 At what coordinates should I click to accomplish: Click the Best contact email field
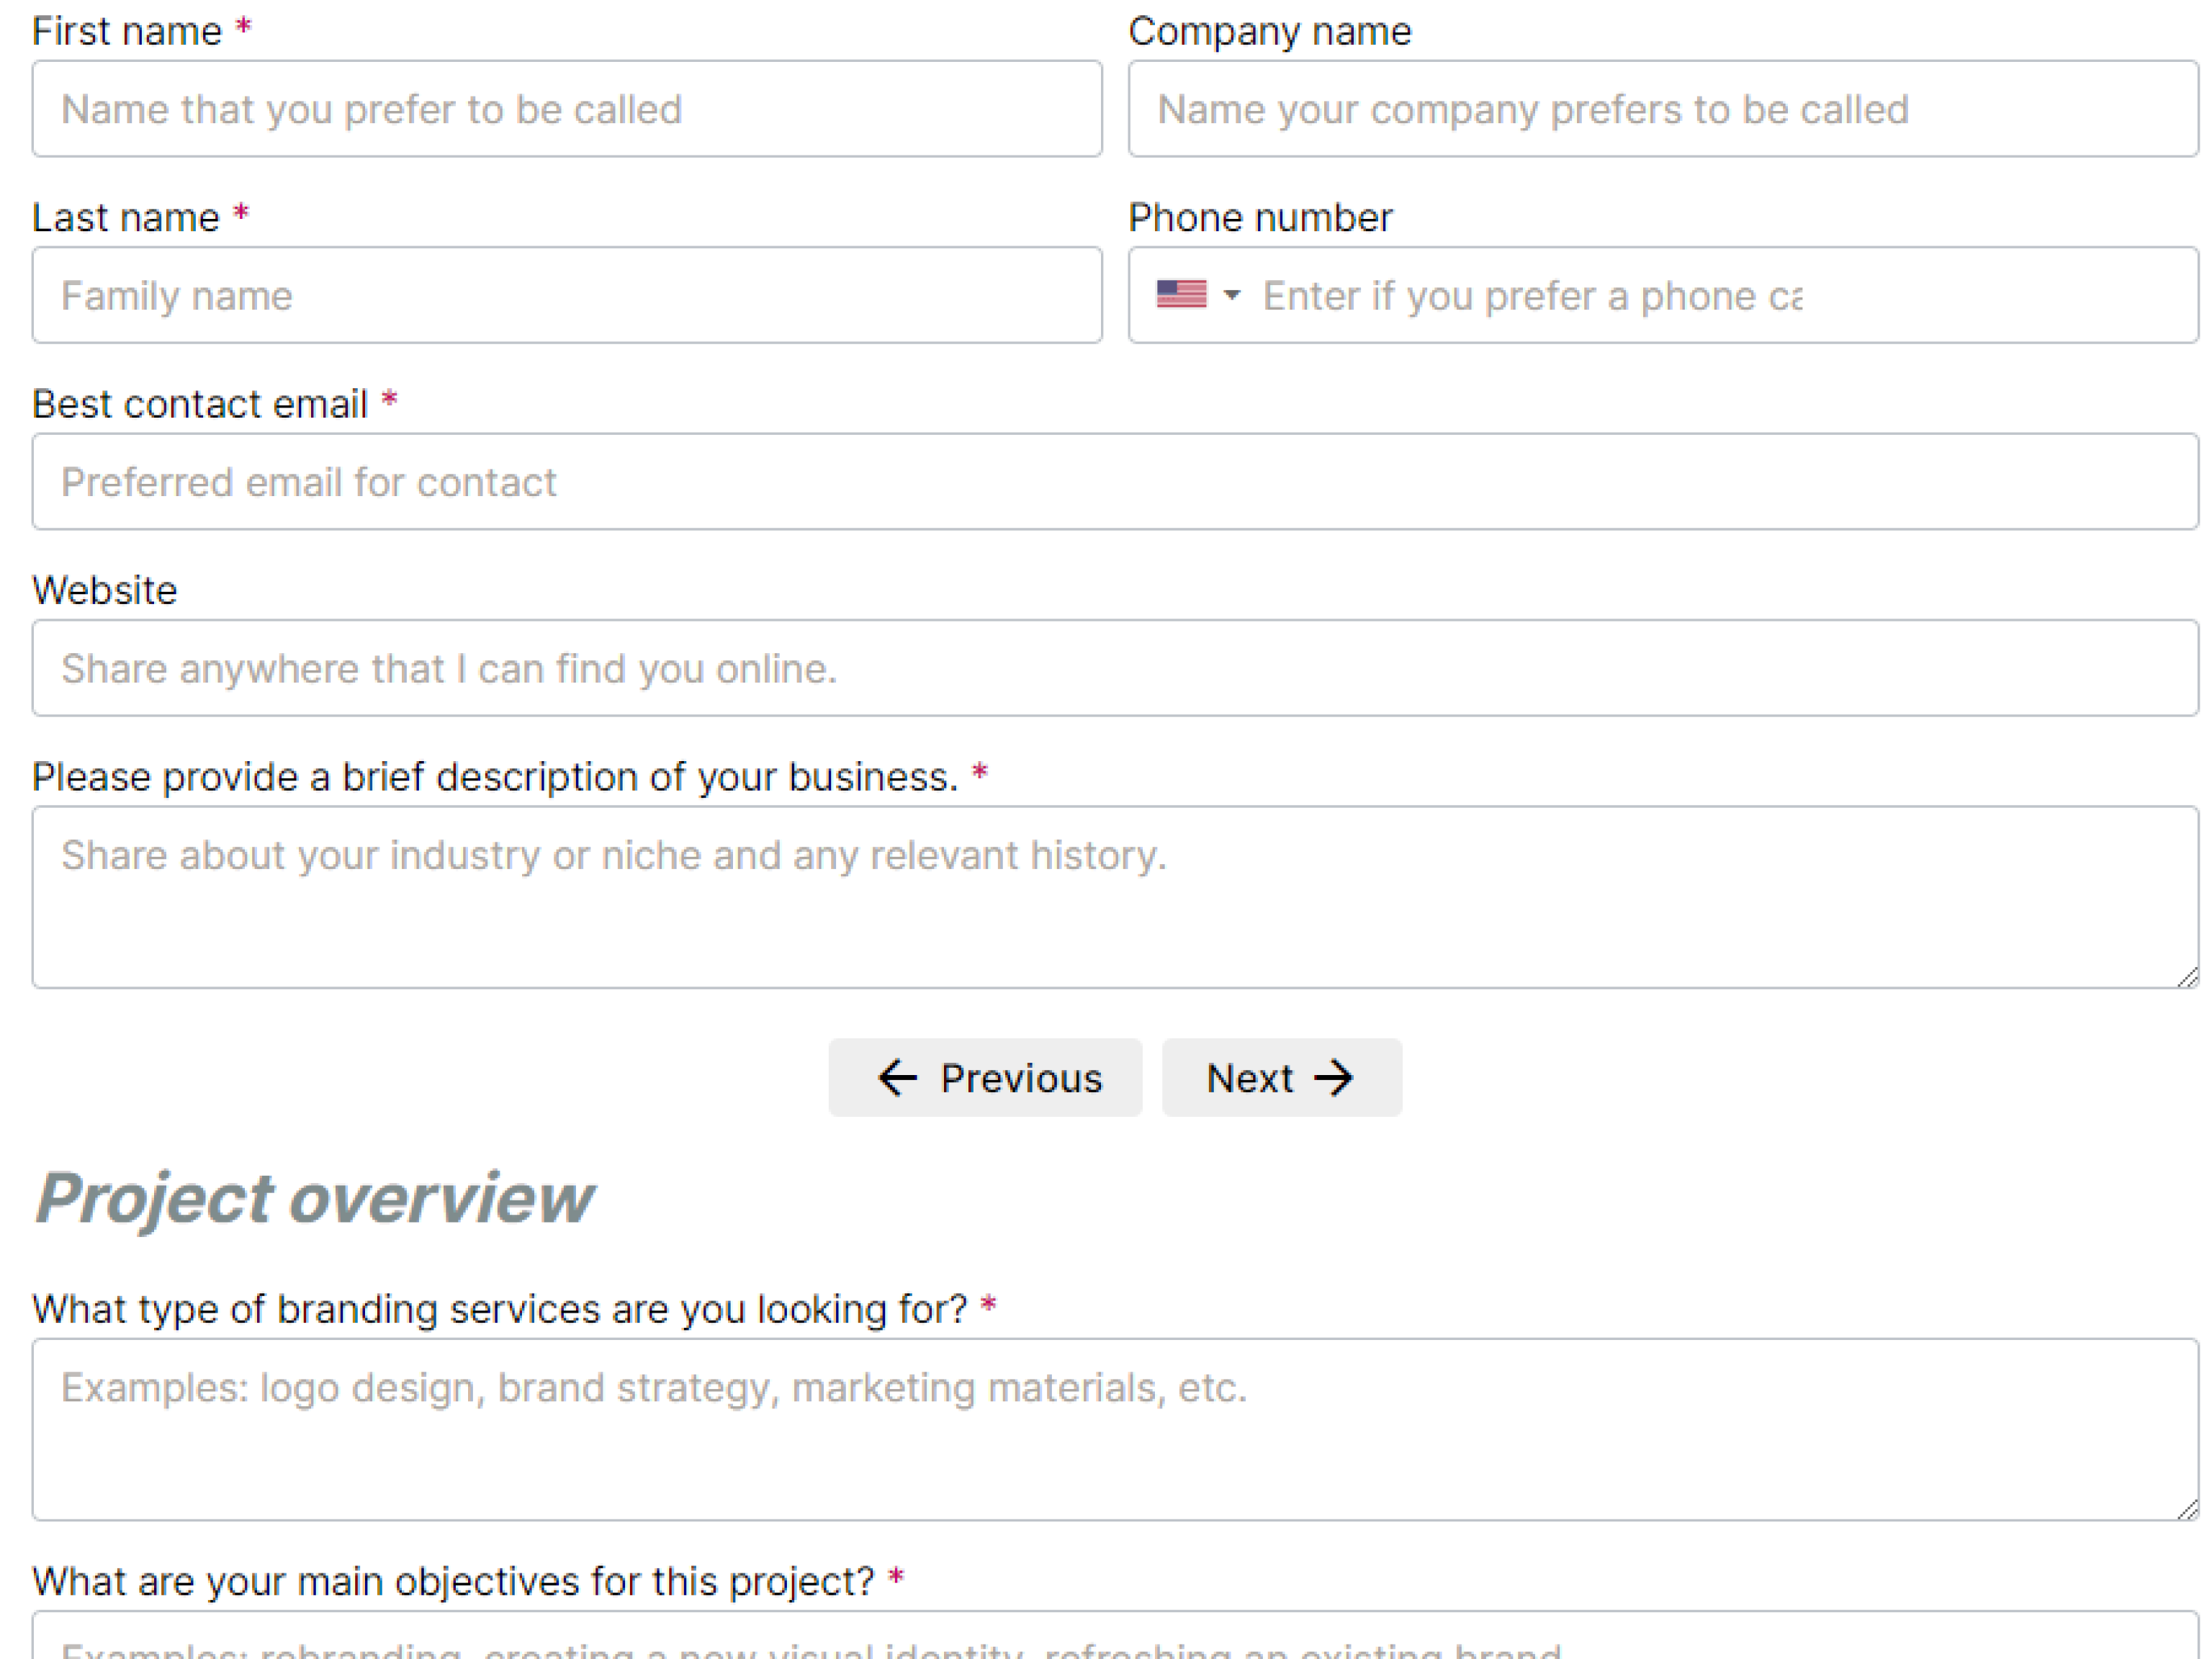(1114, 482)
